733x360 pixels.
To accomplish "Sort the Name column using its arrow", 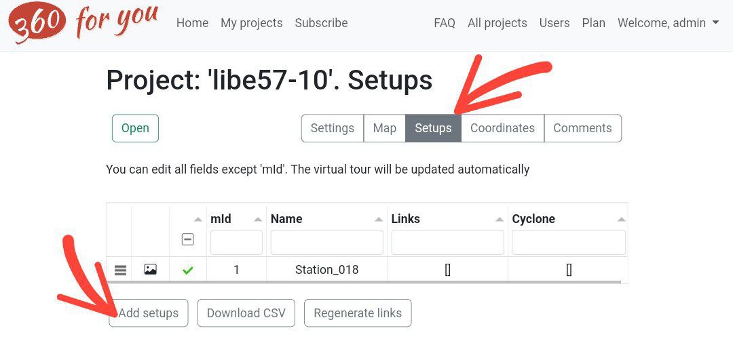I will pyautogui.click(x=379, y=220).
